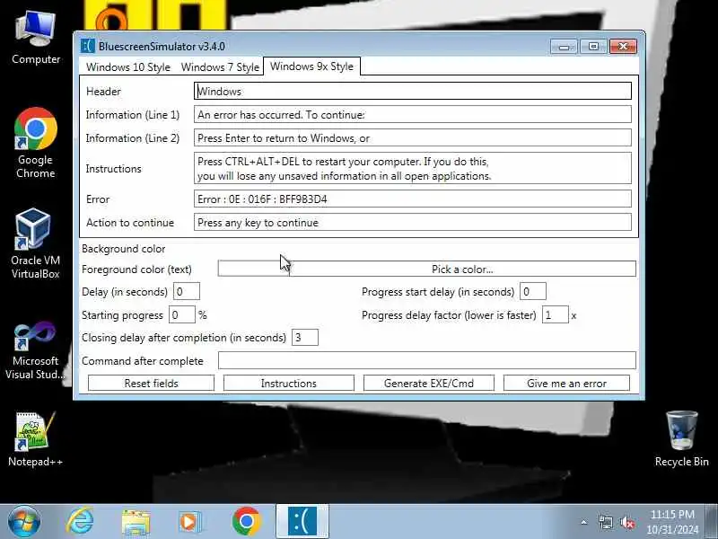
Task: Open the muted volume tray icon
Action: click(x=626, y=522)
